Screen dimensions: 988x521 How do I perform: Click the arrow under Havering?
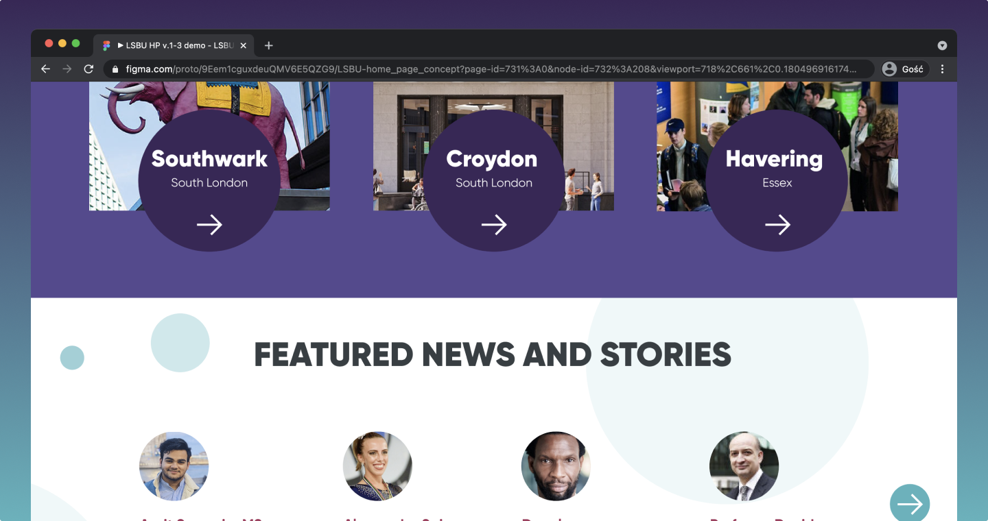click(777, 225)
